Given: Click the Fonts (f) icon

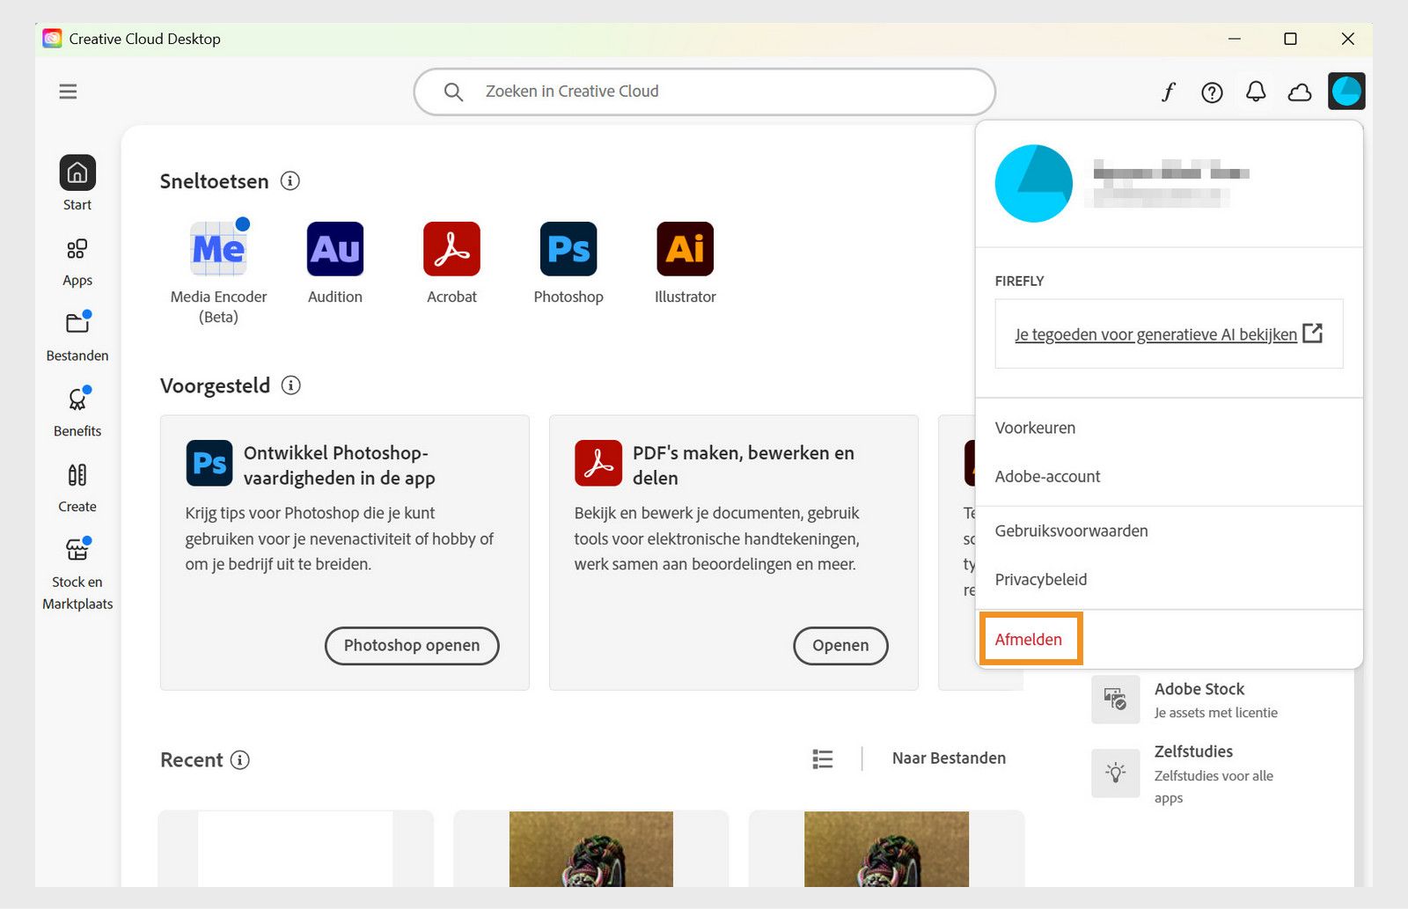Looking at the screenshot, I should coord(1169,92).
